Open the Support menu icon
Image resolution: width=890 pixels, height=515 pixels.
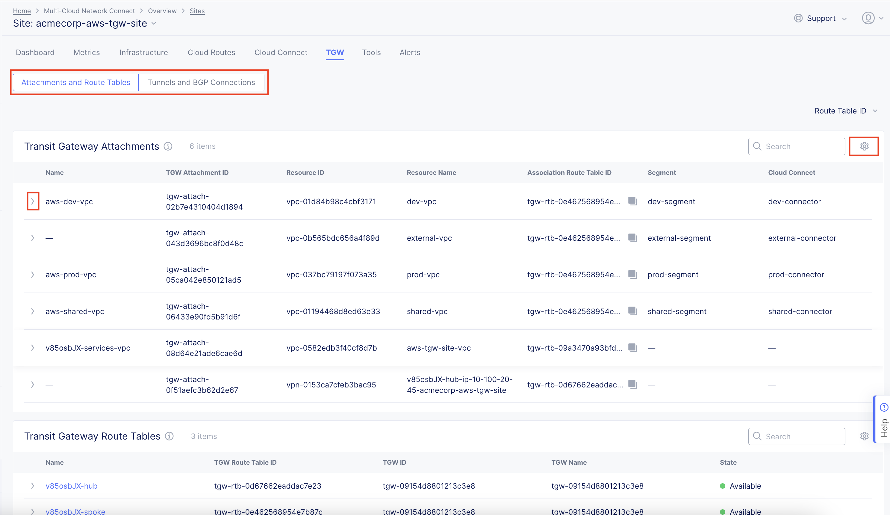tap(799, 18)
